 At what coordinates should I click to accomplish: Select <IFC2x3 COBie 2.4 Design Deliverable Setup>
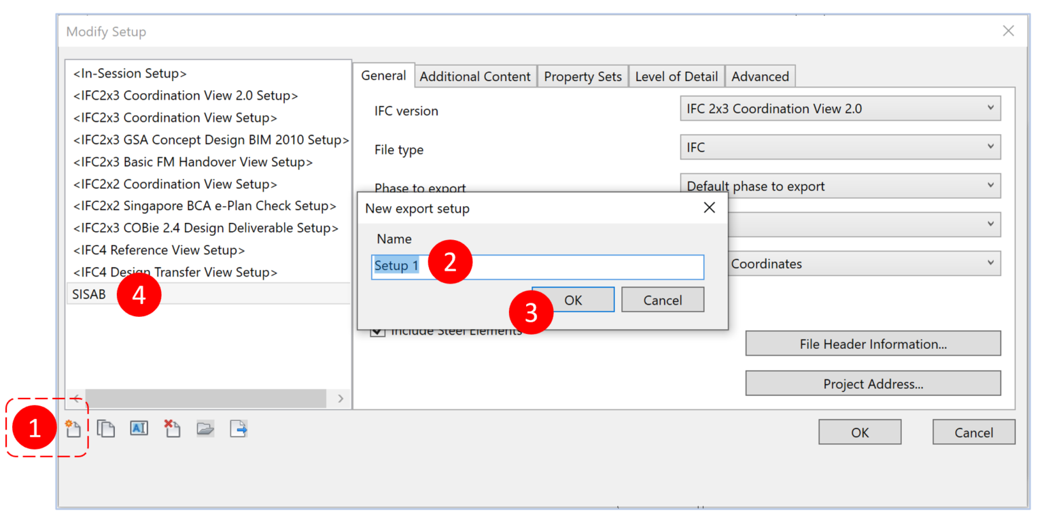[x=205, y=228]
